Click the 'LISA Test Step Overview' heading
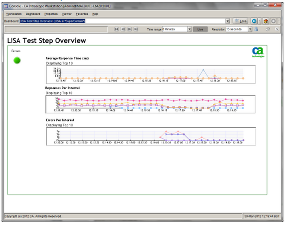The width and height of the screenshot is (286, 226). [47, 40]
